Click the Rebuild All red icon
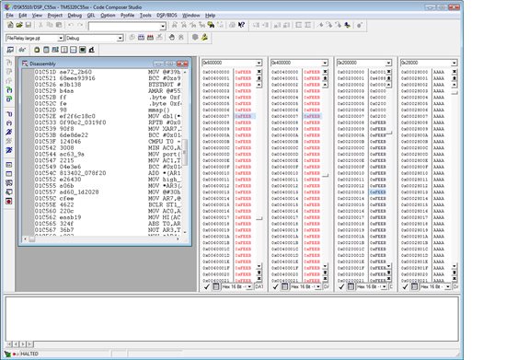Viewport: 506px width, 360px height. point(150,38)
